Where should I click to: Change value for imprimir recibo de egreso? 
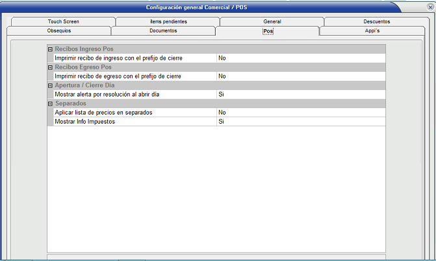[300, 76]
